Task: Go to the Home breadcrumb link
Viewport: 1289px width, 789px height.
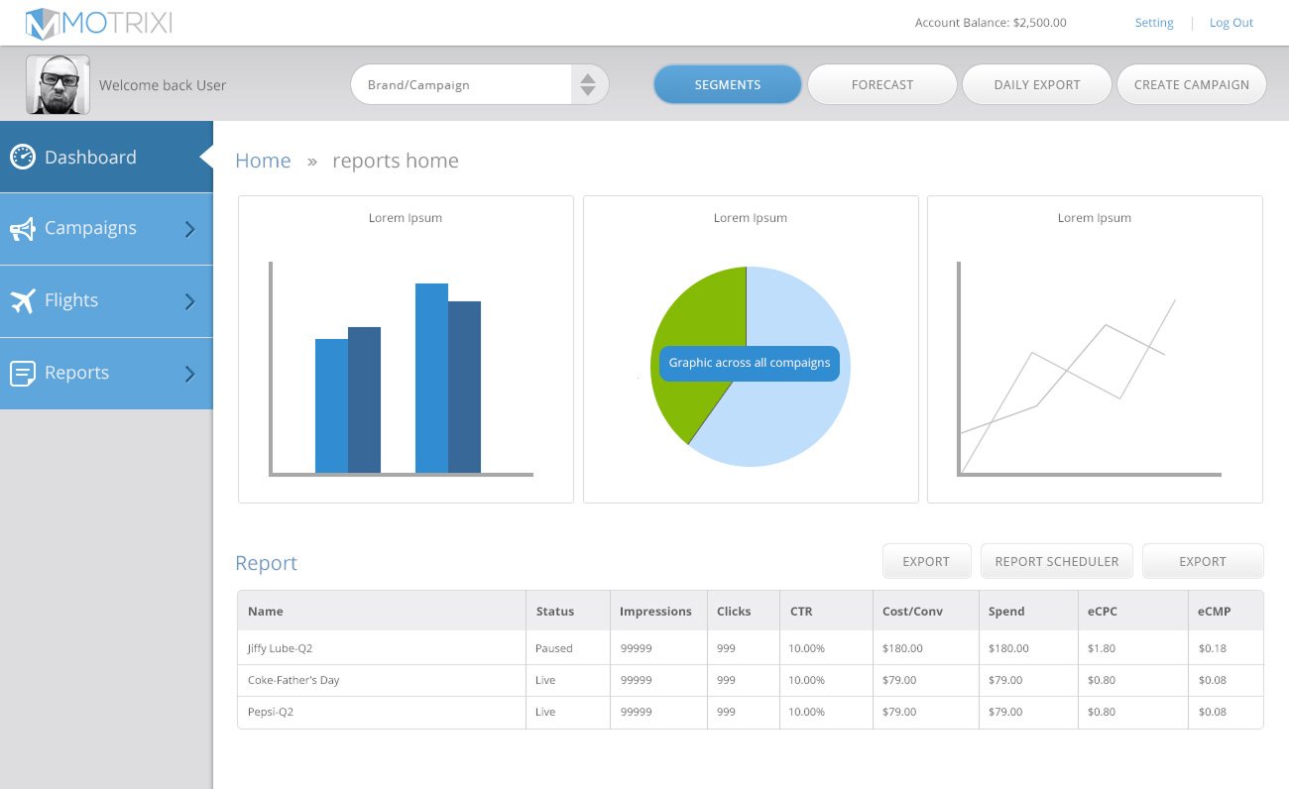Action: click(263, 161)
